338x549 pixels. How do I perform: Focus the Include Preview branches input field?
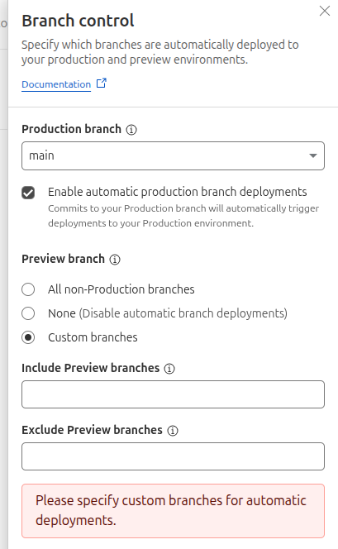point(173,394)
